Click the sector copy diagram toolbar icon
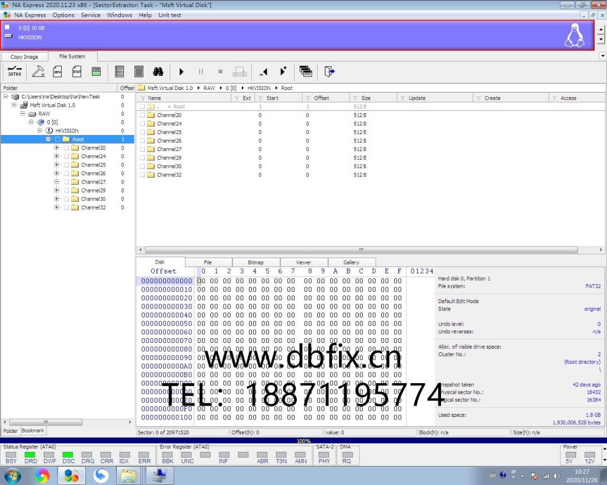Screen dimensions: 607x485 coord(240,72)
